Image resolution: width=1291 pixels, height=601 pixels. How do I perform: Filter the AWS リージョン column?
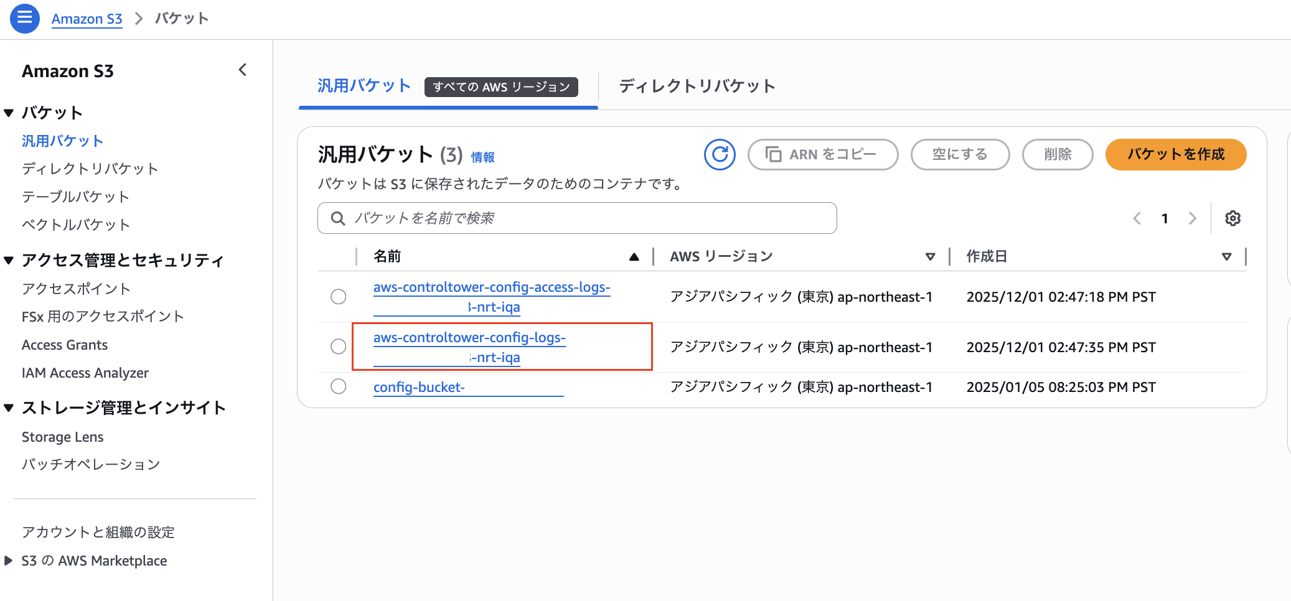pyautogui.click(x=930, y=256)
